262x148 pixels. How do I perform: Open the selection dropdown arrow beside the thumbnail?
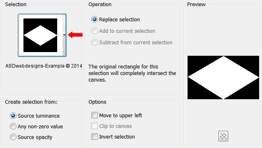click(64, 35)
